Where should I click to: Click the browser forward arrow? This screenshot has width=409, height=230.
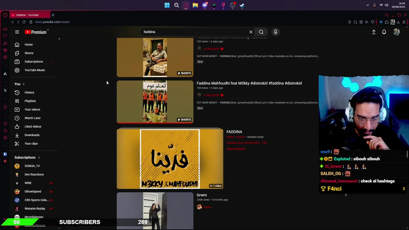point(18,22)
